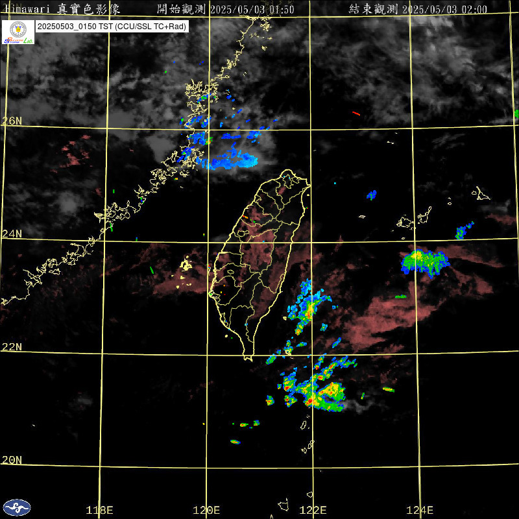The height and width of the screenshot is (519, 519).
Task: Click the 24N latitude label
Action: click(x=12, y=234)
